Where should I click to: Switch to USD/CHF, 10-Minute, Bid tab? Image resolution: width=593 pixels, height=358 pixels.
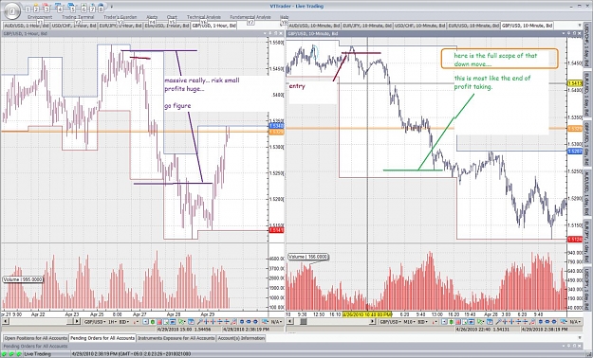420,26
